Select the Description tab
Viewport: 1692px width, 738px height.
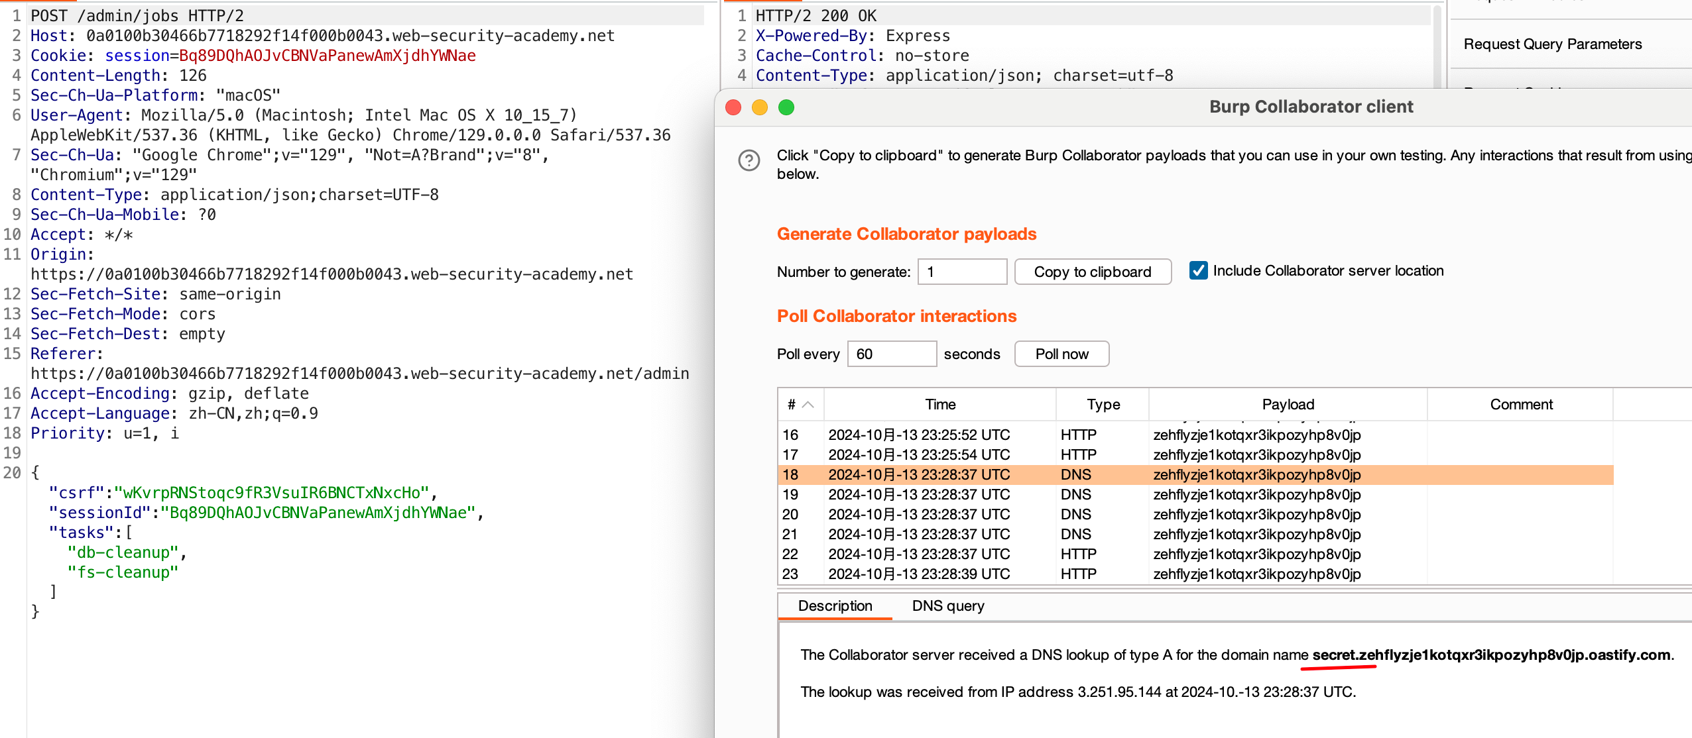pos(835,606)
